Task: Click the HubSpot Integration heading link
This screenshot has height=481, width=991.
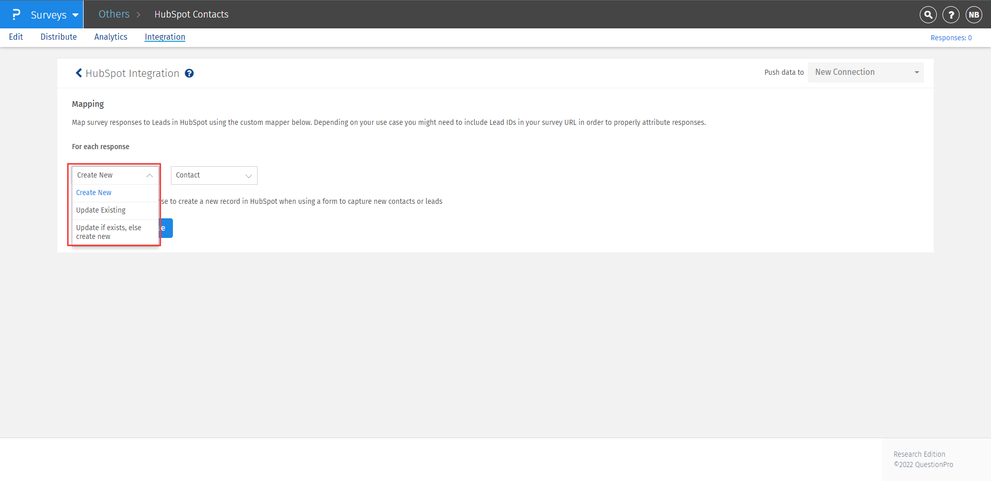Action: tap(132, 73)
